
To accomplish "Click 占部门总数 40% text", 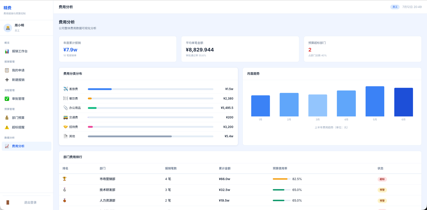I will [317, 56].
